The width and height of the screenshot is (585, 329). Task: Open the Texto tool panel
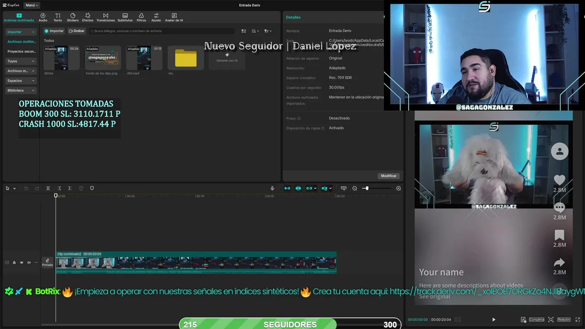[58, 17]
